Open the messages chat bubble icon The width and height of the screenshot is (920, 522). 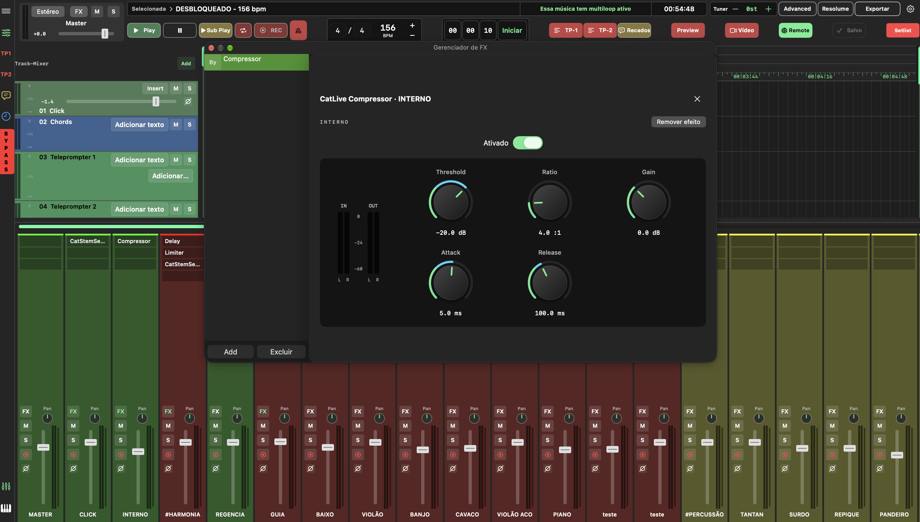(6, 95)
